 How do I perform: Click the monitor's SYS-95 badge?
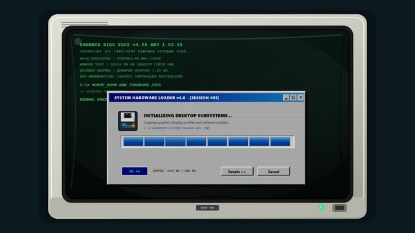(207, 208)
